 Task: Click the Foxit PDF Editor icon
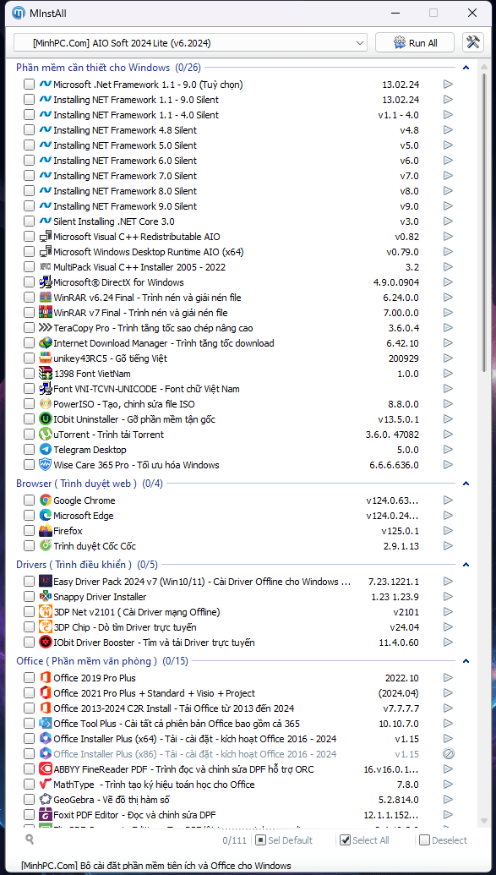pos(45,815)
